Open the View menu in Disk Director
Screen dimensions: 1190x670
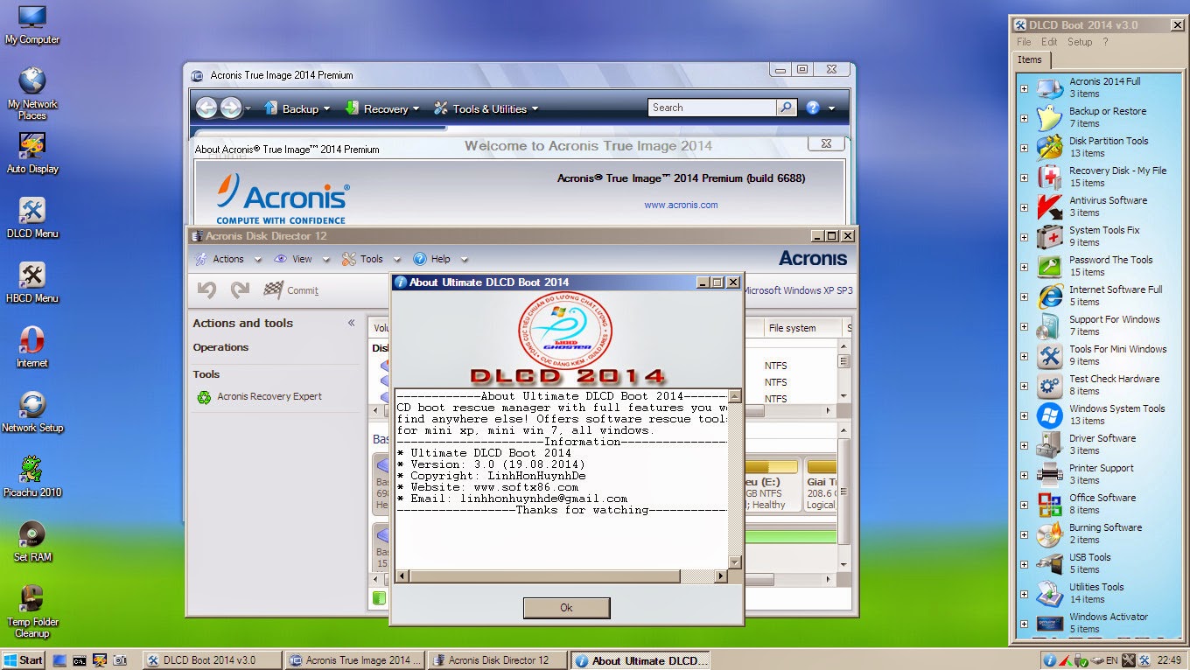click(x=302, y=259)
